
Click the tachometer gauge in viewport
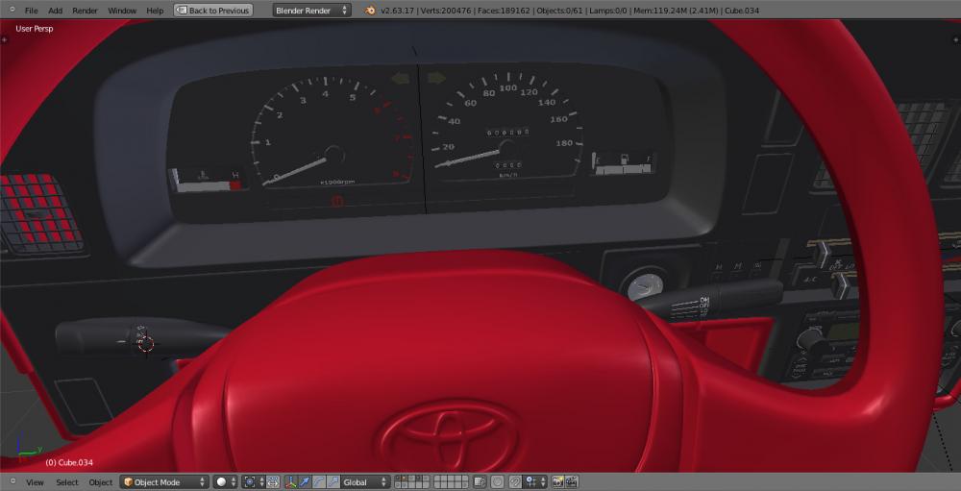[334, 133]
